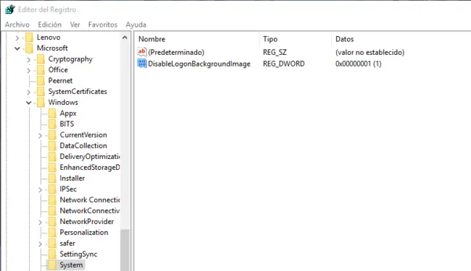471x271 pixels.
Task: Click the EnhancedStorageD folder icon
Action: (x=52, y=168)
